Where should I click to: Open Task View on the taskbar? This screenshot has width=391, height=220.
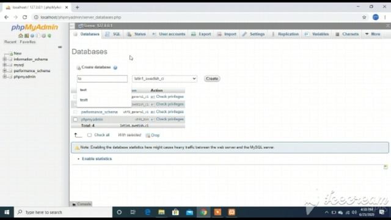click(133, 212)
